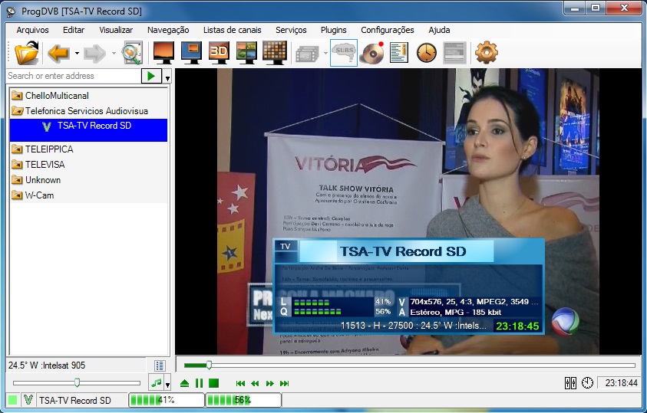Open back-arrow history dropdown
The width and height of the screenshot is (647, 413).
pyautogui.click(x=77, y=54)
